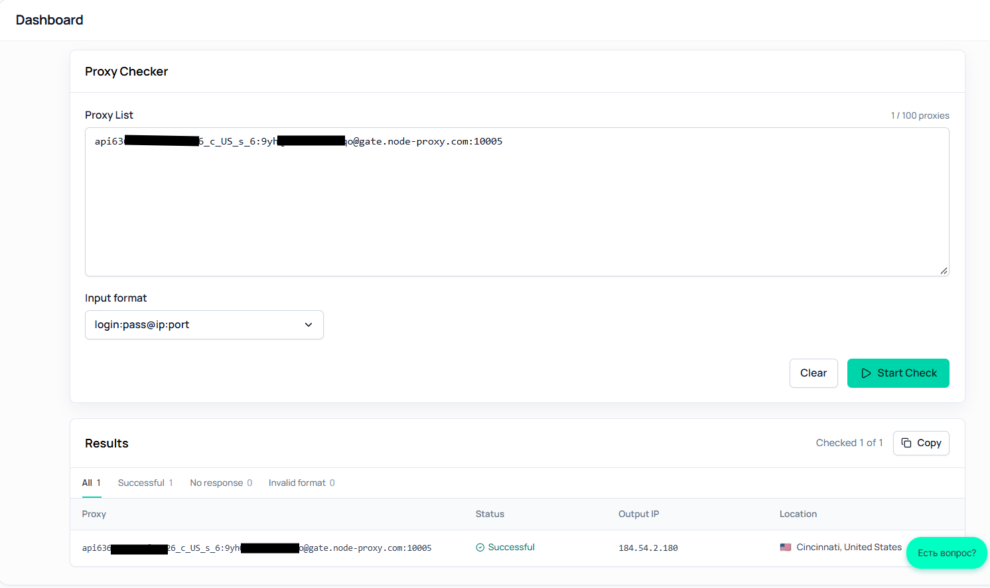990x588 pixels.
Task: Click the Input format label
Action: pyautogui.click(x=116, y=298)
